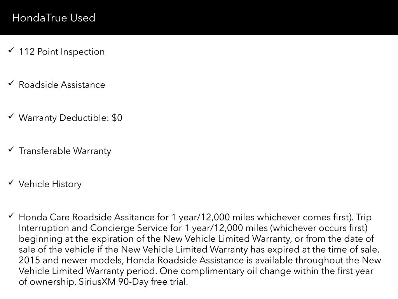Select the HondaTrue Used title text
Image resolution: width=398 pixels, height=299 pixels.
coord(54,18)
